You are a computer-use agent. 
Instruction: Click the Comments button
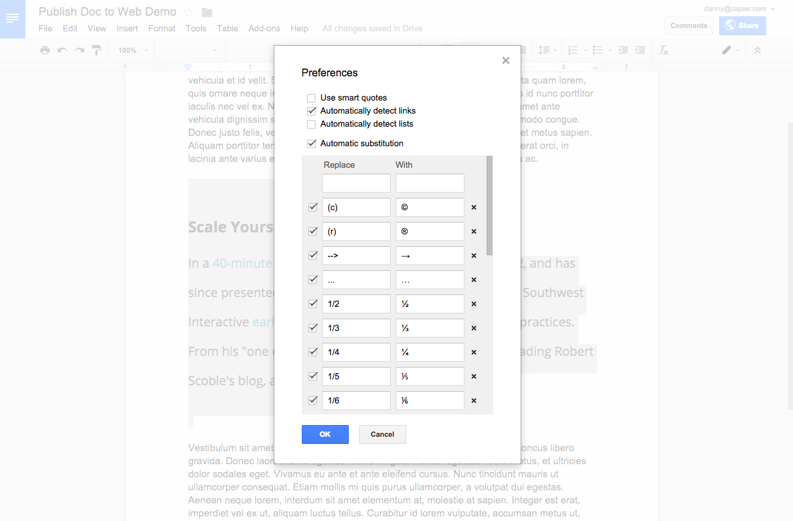pyautogui.click(x=688, y=25)
